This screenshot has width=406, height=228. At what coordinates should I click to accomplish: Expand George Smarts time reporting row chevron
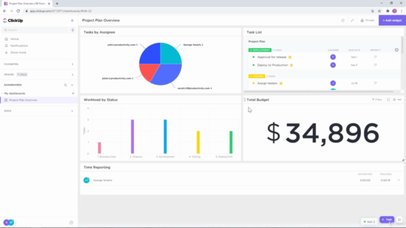[399, 180]
